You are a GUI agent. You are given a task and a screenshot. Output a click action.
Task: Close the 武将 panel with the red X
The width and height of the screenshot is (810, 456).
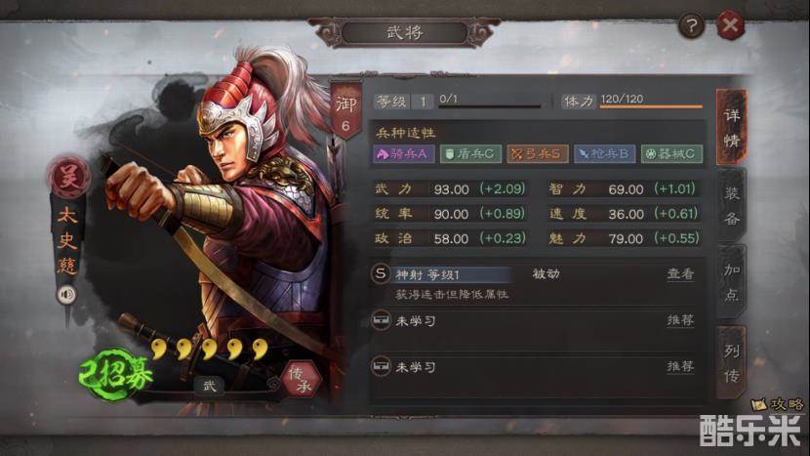(x=730, y=24)
